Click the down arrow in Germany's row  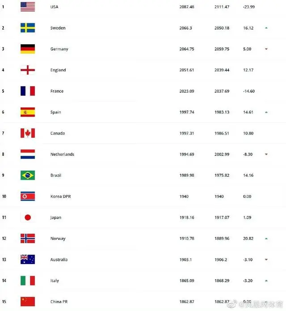click(x=266, y=49)
